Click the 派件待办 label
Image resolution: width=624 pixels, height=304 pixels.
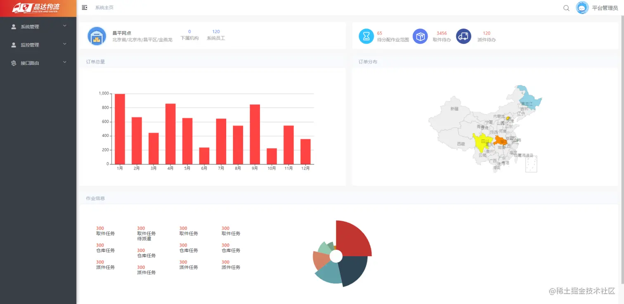pos(487,40)
